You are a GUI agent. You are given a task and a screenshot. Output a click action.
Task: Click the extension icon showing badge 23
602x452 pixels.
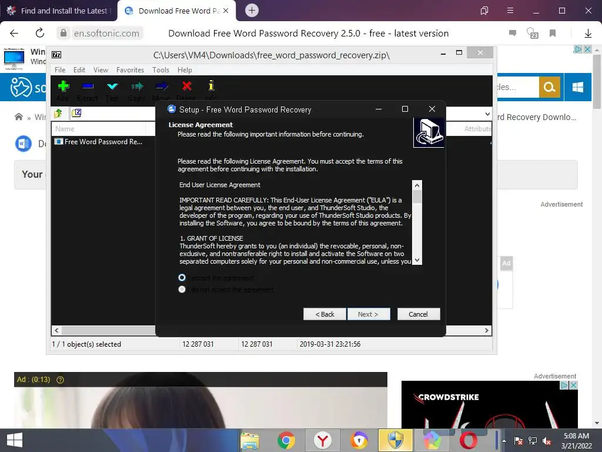pyautogui.click(x=532, y=33)
